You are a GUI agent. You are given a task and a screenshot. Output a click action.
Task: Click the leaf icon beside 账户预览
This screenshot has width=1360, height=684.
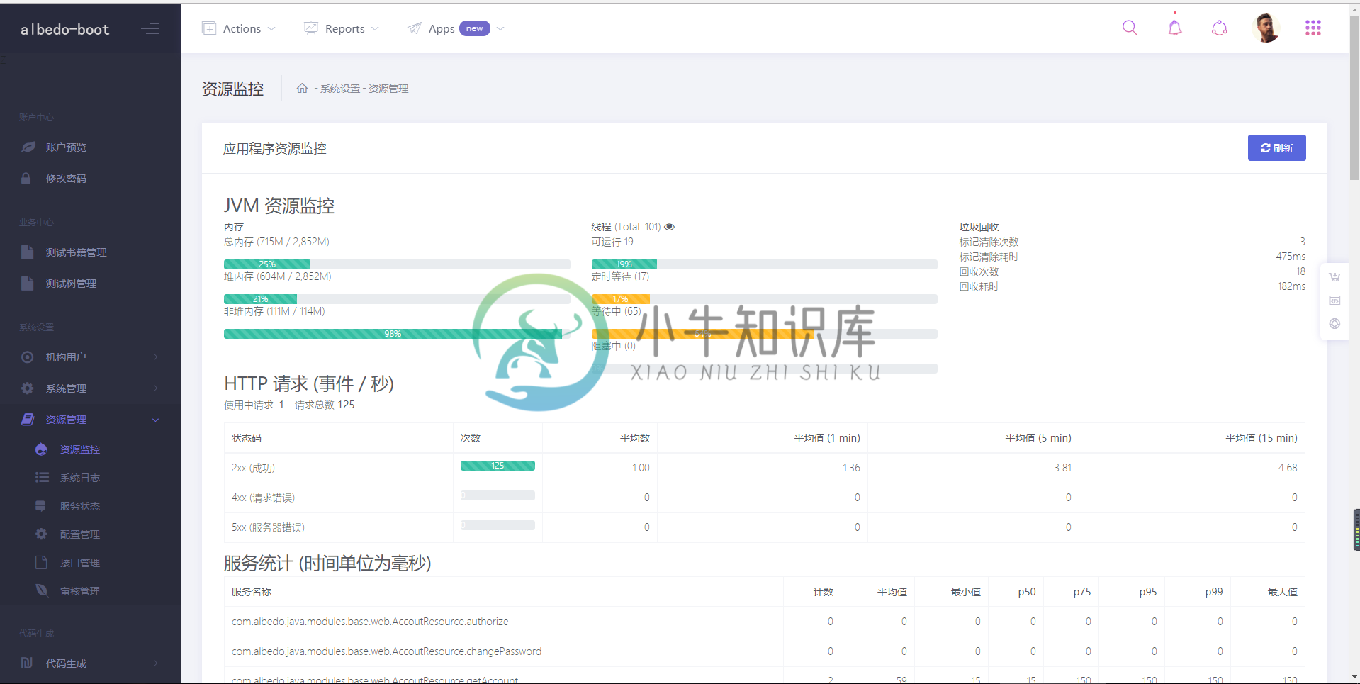28,147
